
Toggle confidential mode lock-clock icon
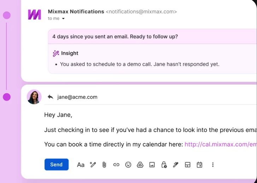tap(164, 165)
